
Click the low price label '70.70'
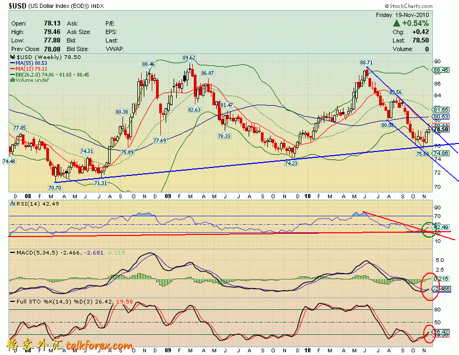55,188
